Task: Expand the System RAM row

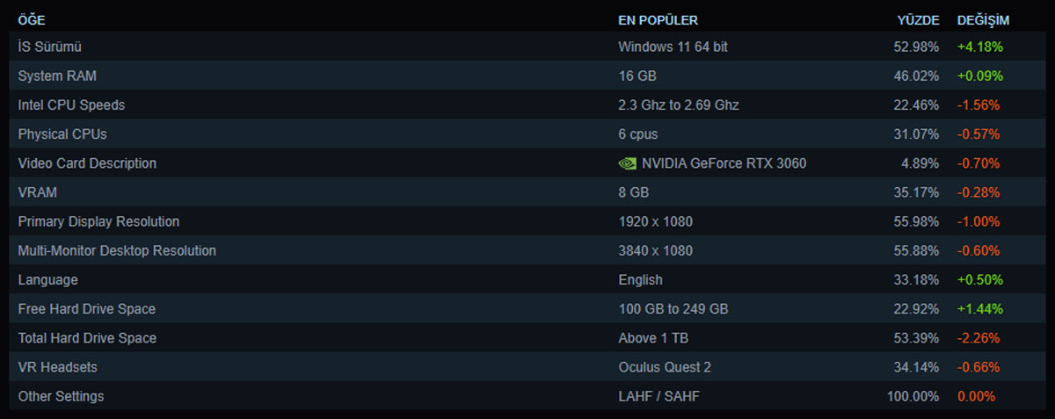Action: coord(527,76)
